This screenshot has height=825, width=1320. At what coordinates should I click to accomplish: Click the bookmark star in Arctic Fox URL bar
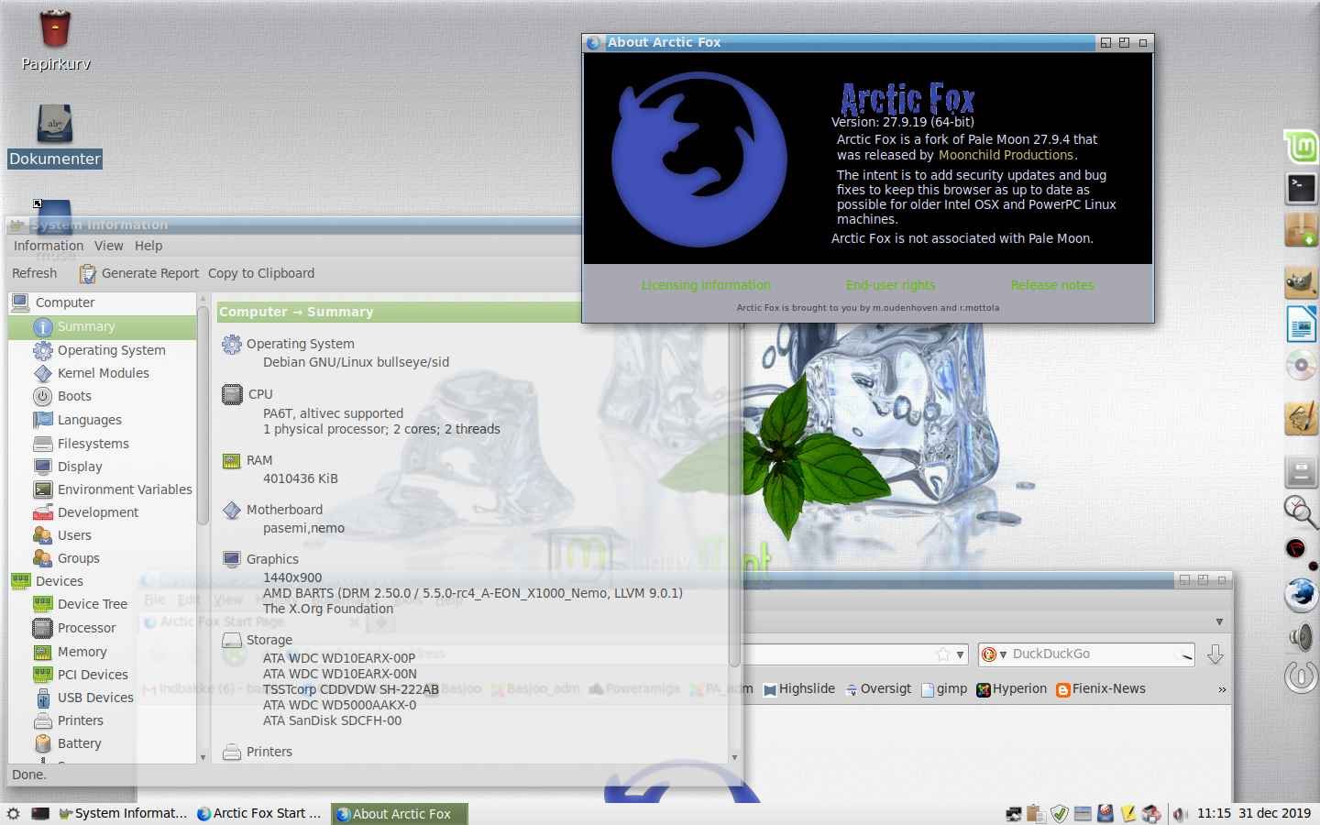pos(943,654)
